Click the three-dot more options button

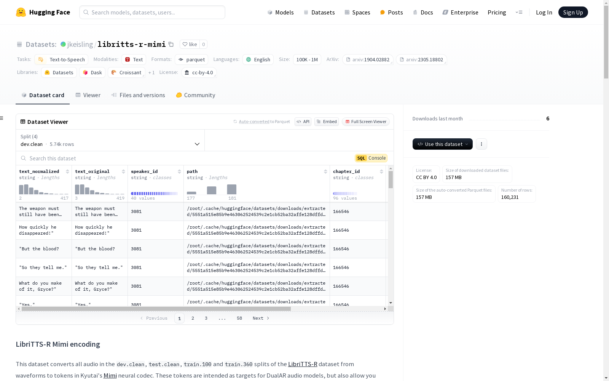[x=481, y=144]
